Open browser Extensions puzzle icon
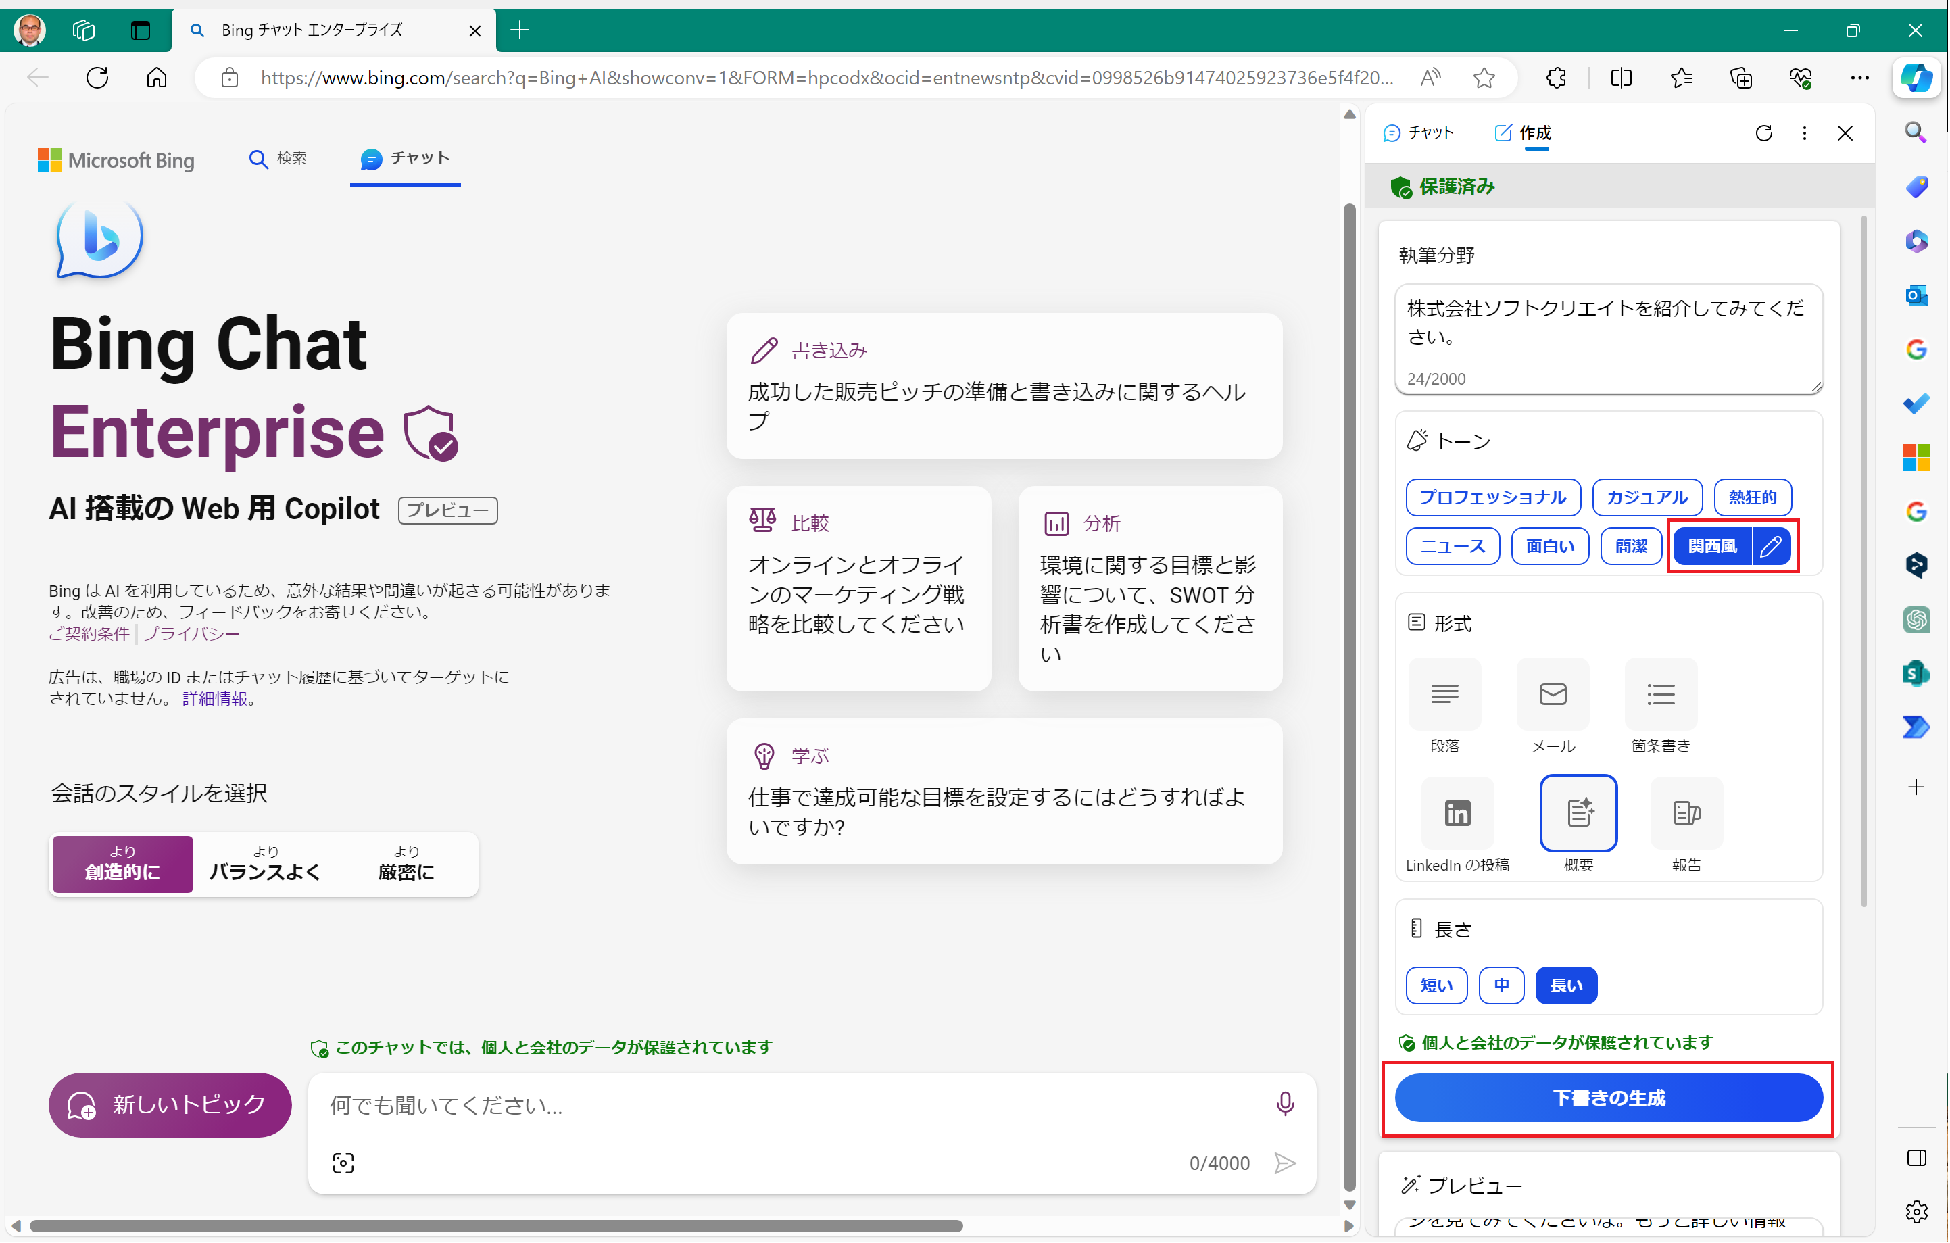1950x1243 pixels. click(1557, 78)
